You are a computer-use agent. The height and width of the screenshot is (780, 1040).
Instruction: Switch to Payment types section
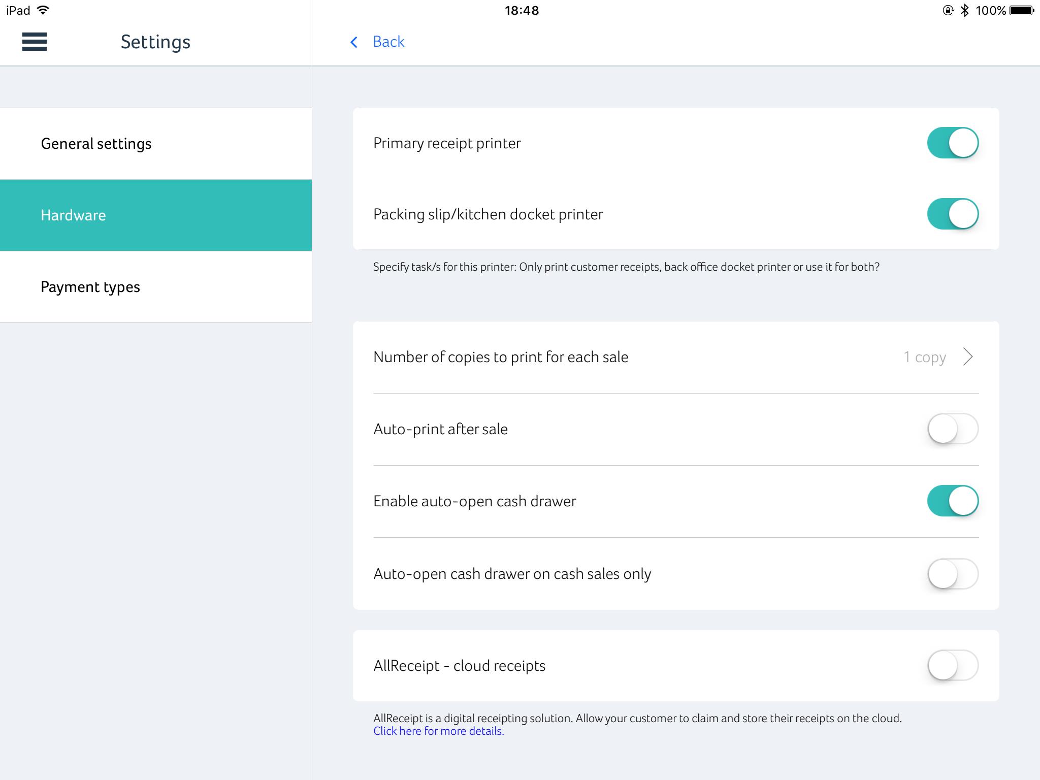pos(90,287)
